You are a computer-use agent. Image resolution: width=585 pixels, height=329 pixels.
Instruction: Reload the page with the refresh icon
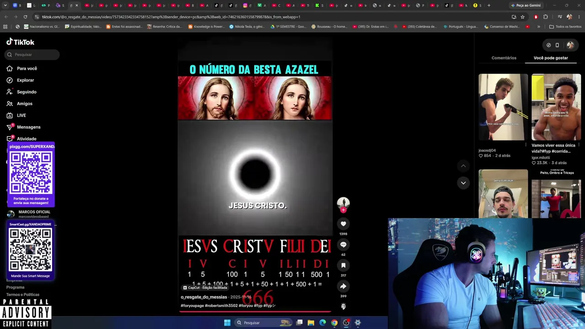pyautogui.click(x=25, y=17)
